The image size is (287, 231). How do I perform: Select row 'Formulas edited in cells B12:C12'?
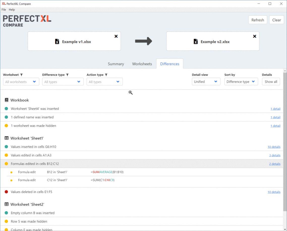click(x=142, y=164)
